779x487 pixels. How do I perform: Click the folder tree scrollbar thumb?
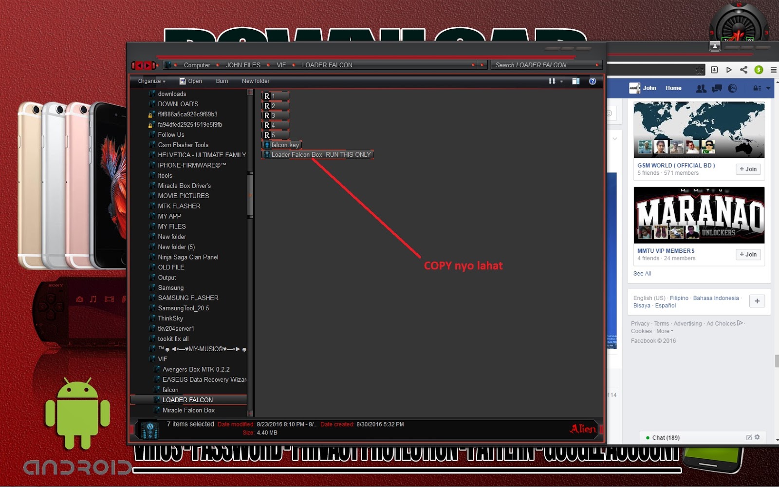click(x=250, y=195)
